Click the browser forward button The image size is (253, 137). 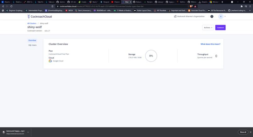(7, 6)
